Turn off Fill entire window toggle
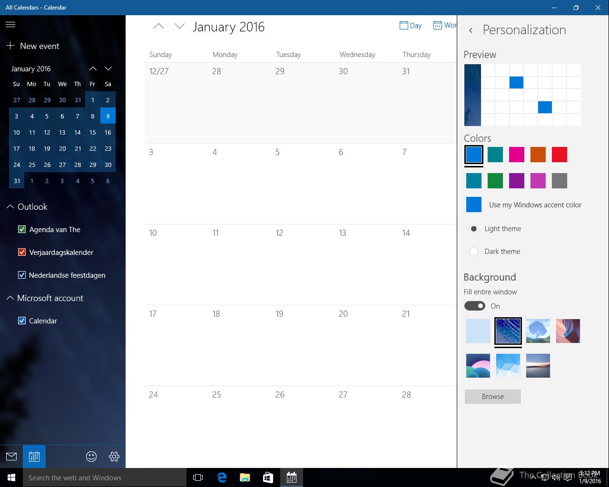The width and height of the screenshot is (609, 487). click(475, 306)
